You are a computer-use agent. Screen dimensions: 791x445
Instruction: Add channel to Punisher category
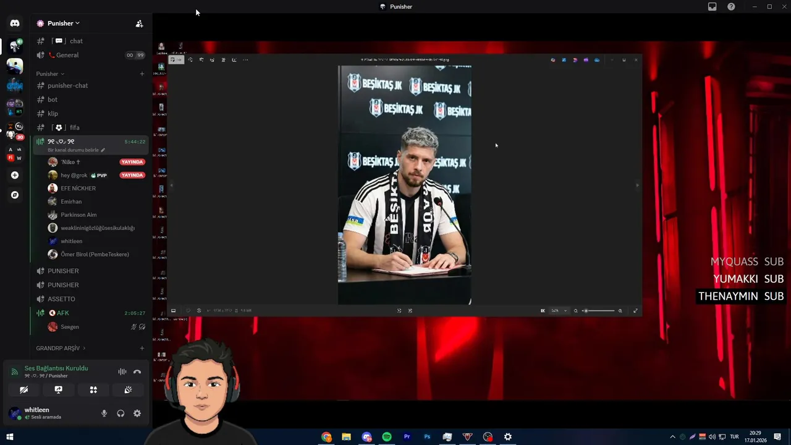(142, 74)
